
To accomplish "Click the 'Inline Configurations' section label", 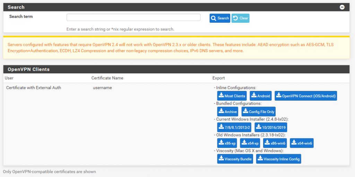I will tap(235, 88).
